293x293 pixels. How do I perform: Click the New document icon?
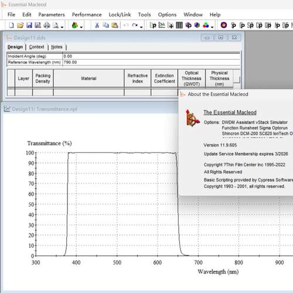11,25
